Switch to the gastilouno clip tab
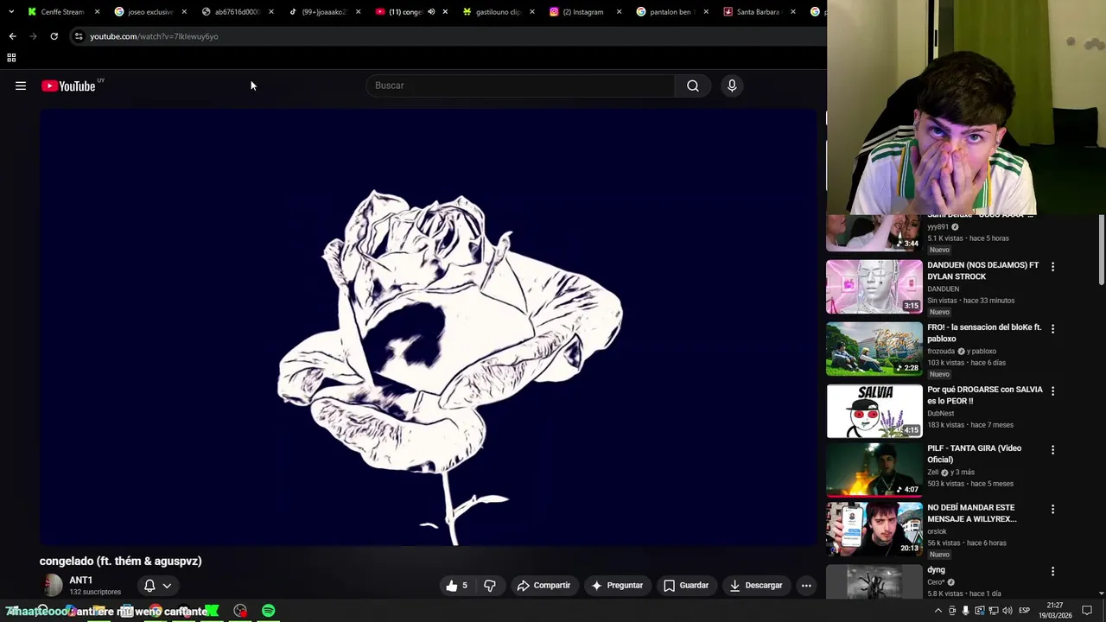Image resolution: width=1106 pixels, height=622 pixels. click(x=497, y=12)
